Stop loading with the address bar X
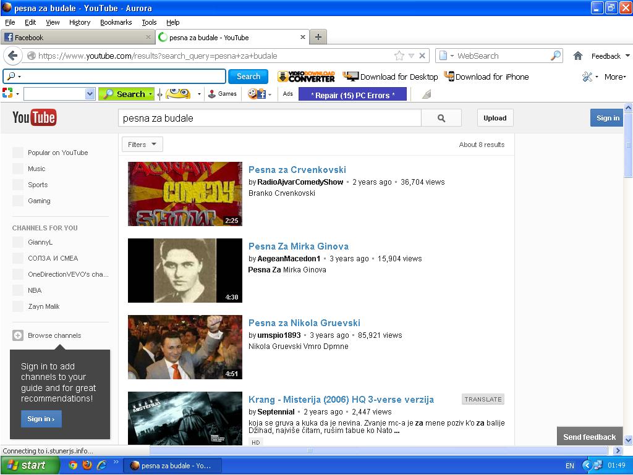 pos(422,56)
